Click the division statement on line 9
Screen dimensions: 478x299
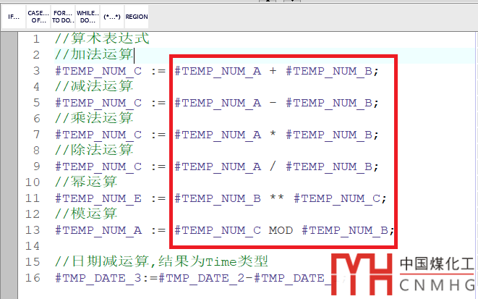[217, 167]
